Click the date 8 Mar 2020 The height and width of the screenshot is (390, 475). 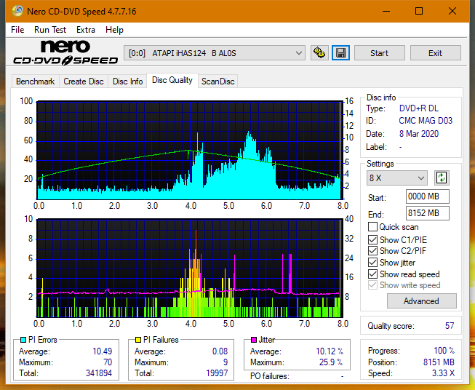point(419,134)
